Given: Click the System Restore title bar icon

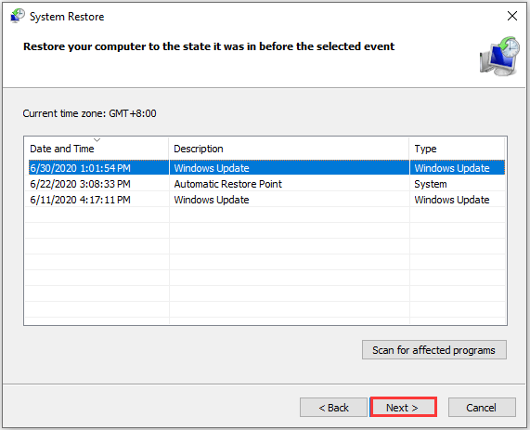Looking at the screenshot, I should point(18,16).
